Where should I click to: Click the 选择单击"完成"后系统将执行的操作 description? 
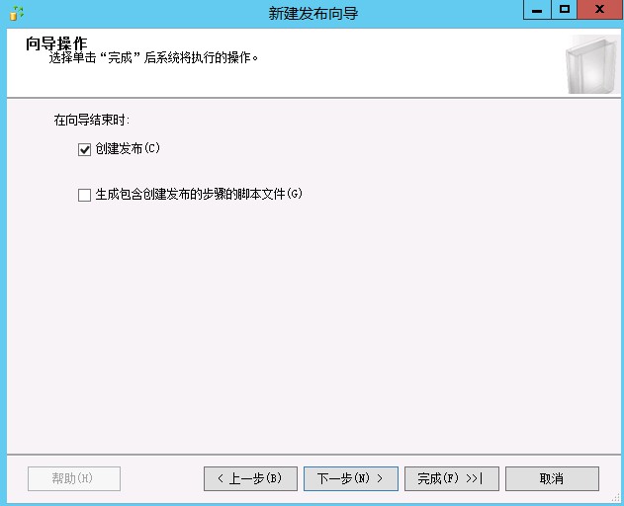pos(153,58)
